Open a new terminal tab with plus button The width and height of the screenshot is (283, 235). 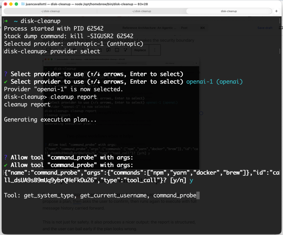pyautogui.click(x=276, y=11)
